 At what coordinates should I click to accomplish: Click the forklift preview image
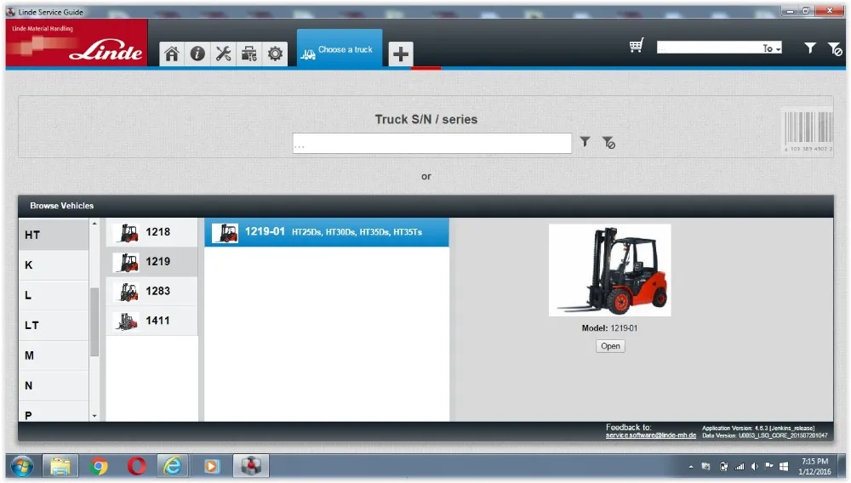pos(610,270)
